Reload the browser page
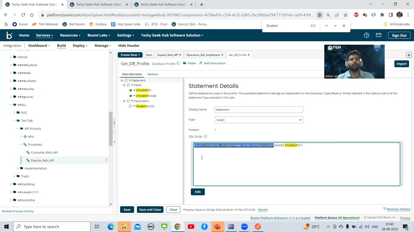This screenshot has height=232, width=414. coord(23,15)
